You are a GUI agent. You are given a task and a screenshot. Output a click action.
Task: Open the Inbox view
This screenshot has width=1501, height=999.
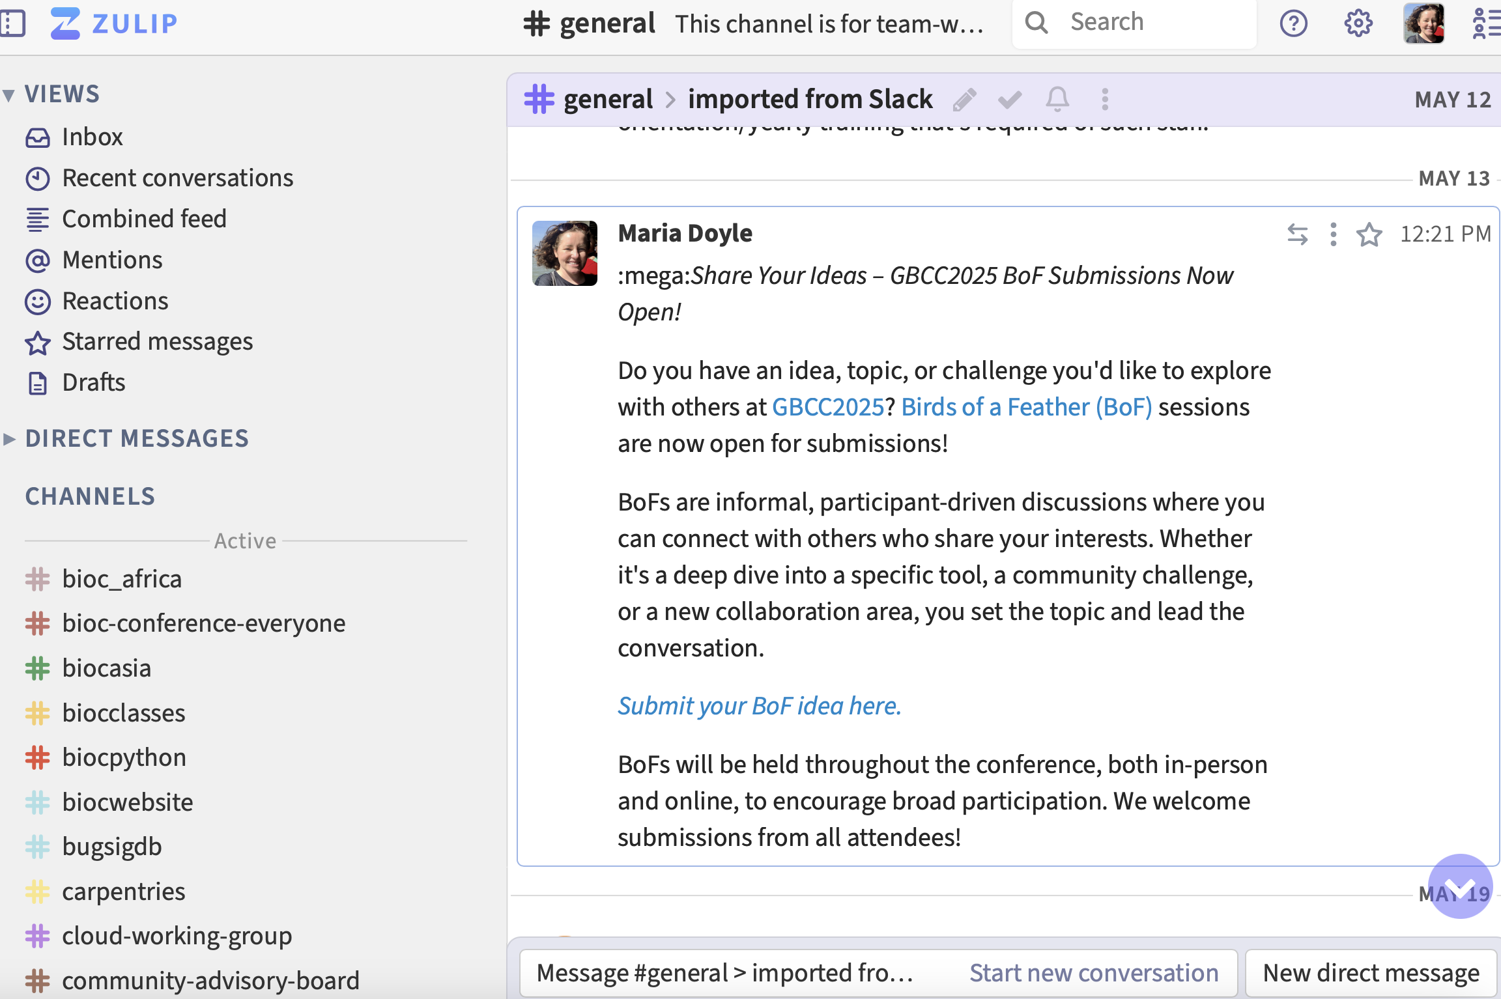[x=92, y=137]
